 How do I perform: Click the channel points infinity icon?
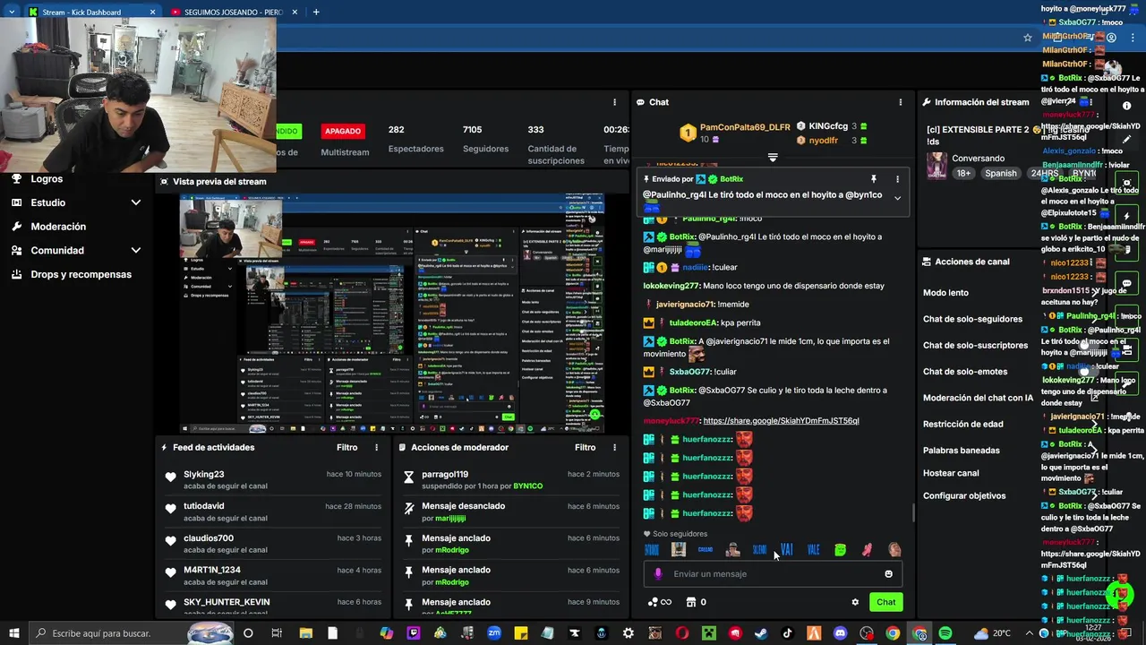click(659, 602)
